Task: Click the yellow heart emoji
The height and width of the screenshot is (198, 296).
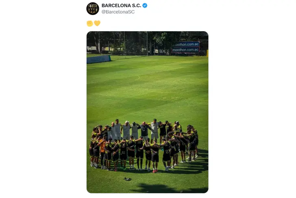Action: click(x=97, y=24)
